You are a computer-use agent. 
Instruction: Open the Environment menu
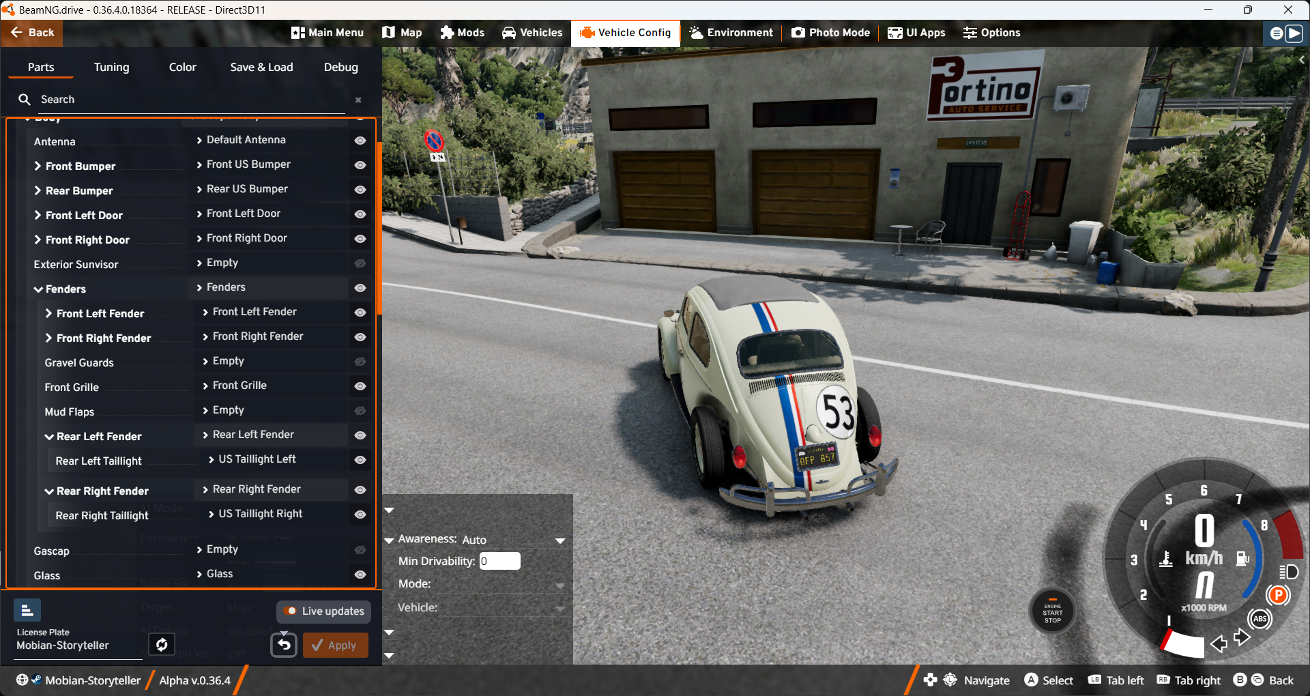pyautogui.click(x=731, y=33)
